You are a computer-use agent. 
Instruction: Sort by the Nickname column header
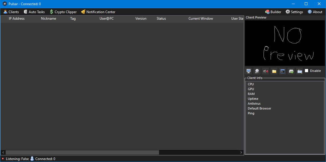coord(48,19)
